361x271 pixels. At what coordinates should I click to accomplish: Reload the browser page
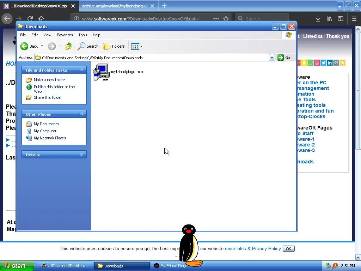coord(30,18)
